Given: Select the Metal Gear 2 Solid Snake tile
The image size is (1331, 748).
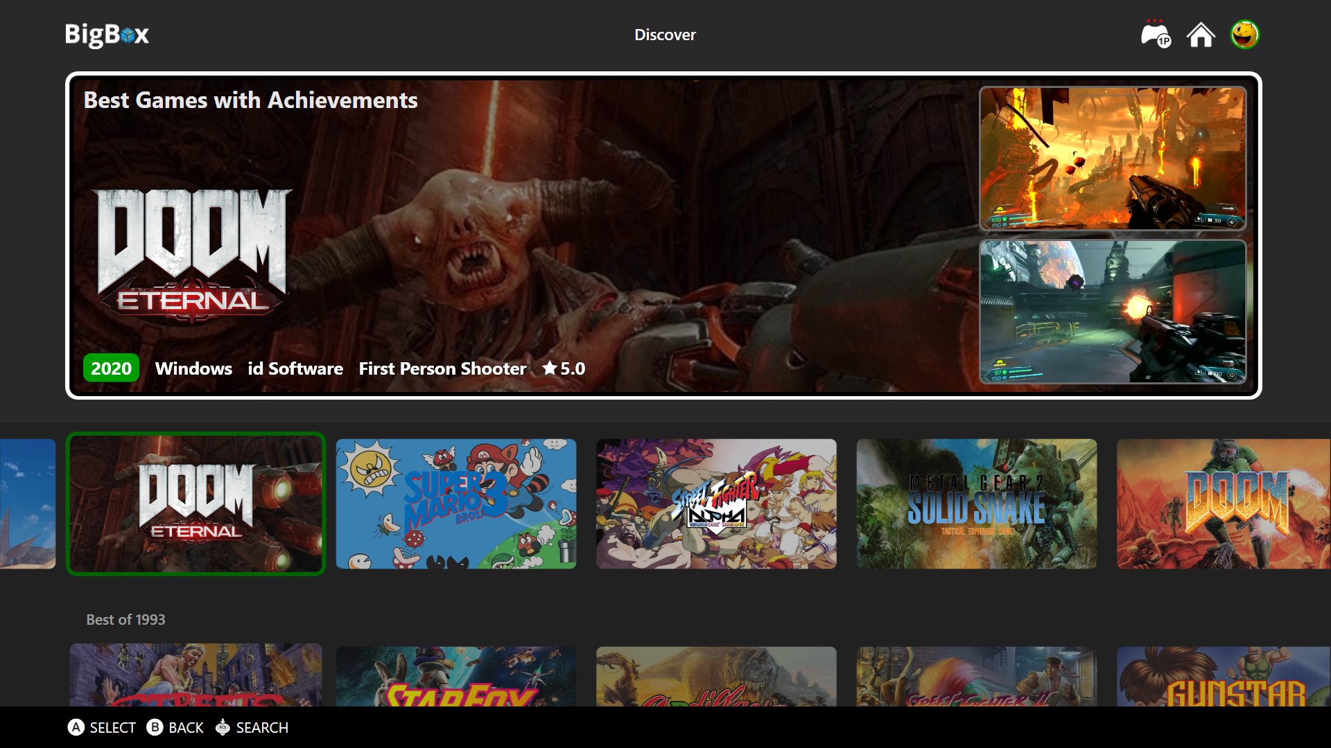Looking at the screenshot, I should [977, 504].
